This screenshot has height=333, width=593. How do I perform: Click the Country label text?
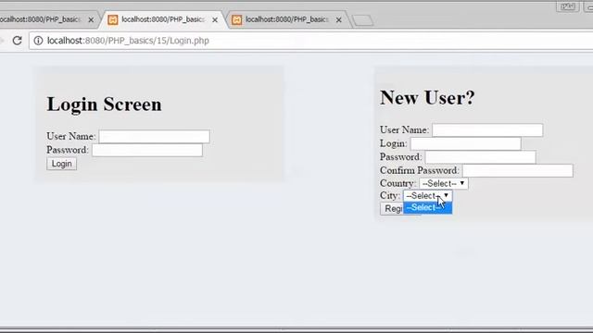[x=397, y=183]
